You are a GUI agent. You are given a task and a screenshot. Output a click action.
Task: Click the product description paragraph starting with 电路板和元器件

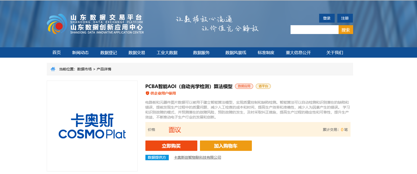tap(248, 110)
